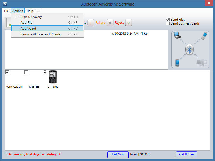Click the Failure counter showing zero

(110, 23)
